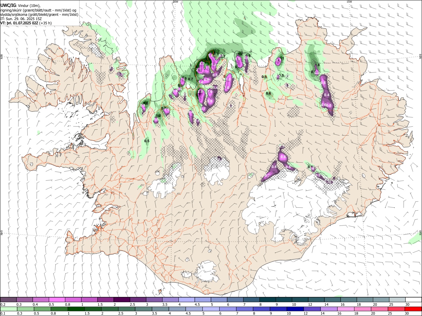This screenshot has width=422, height=316.
Task: Pick upper-row legend swatch starting at 10
Action: tap(300, 300)
